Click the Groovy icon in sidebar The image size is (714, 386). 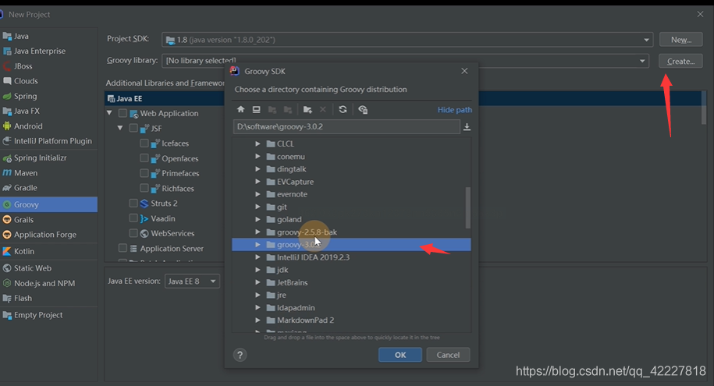click(7, 204)
